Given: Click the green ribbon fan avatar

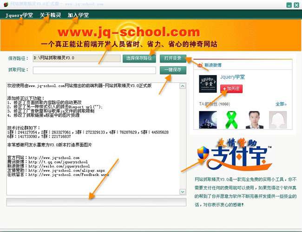Looking at the screenshot, I should [x=231, y=120].
